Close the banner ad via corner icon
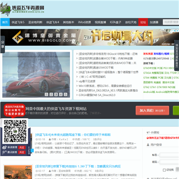Viewport: 179px width, 179px height. tap(177, 31)
